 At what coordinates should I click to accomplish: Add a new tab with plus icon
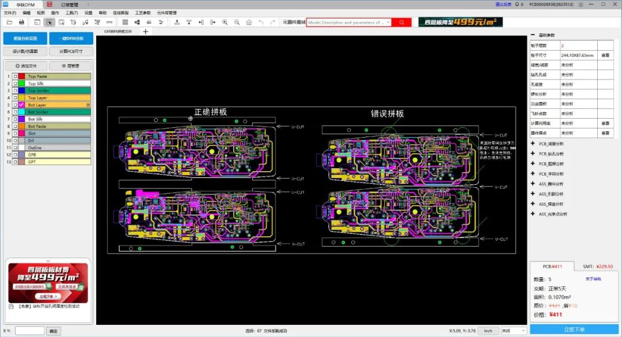[x=145, y=32]
